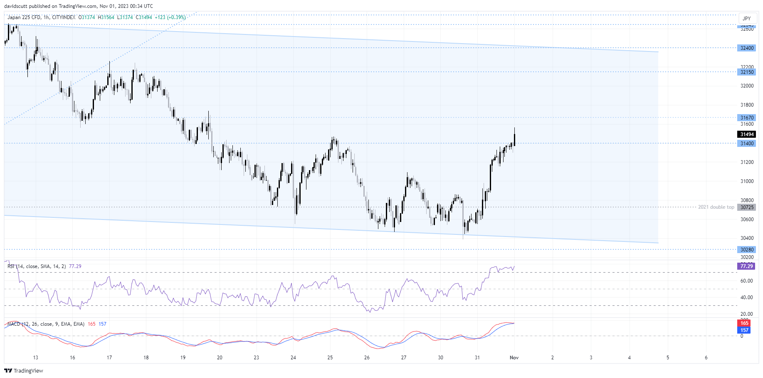Click the 30600 price axis tick
This screenshot has height=378, width=763.
pyautogui.click(x=747, y=219)
